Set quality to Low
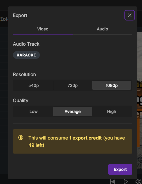 (33, 111)
